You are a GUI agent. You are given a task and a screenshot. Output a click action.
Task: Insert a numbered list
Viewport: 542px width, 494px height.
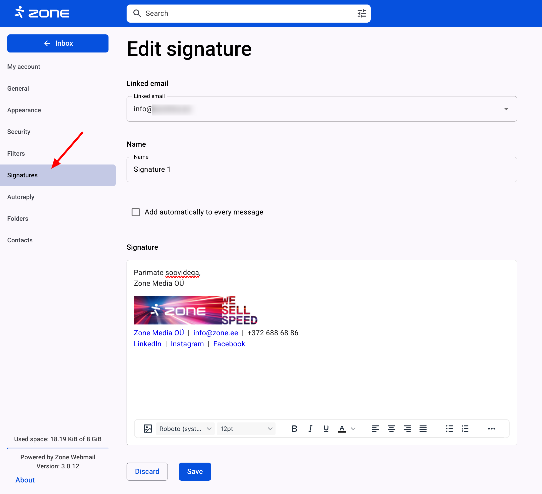pyautogui.click(x=465, y=428)
